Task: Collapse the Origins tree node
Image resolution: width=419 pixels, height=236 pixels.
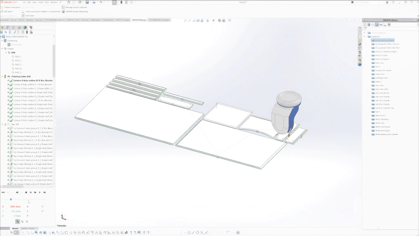Action: [x=2, y=49]
